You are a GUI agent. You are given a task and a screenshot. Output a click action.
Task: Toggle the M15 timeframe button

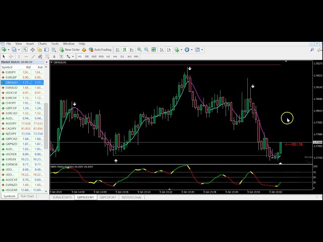(x=94, y=56)
